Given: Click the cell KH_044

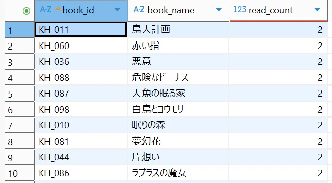Looking at the screenshot, I should coord(81,157).
